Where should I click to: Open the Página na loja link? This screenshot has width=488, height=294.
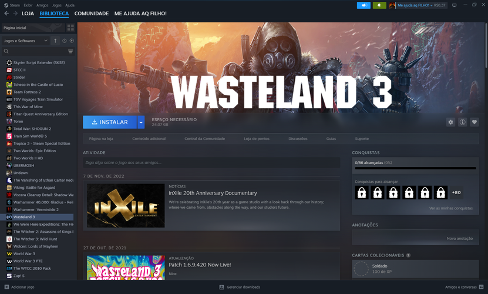(101, 139)
